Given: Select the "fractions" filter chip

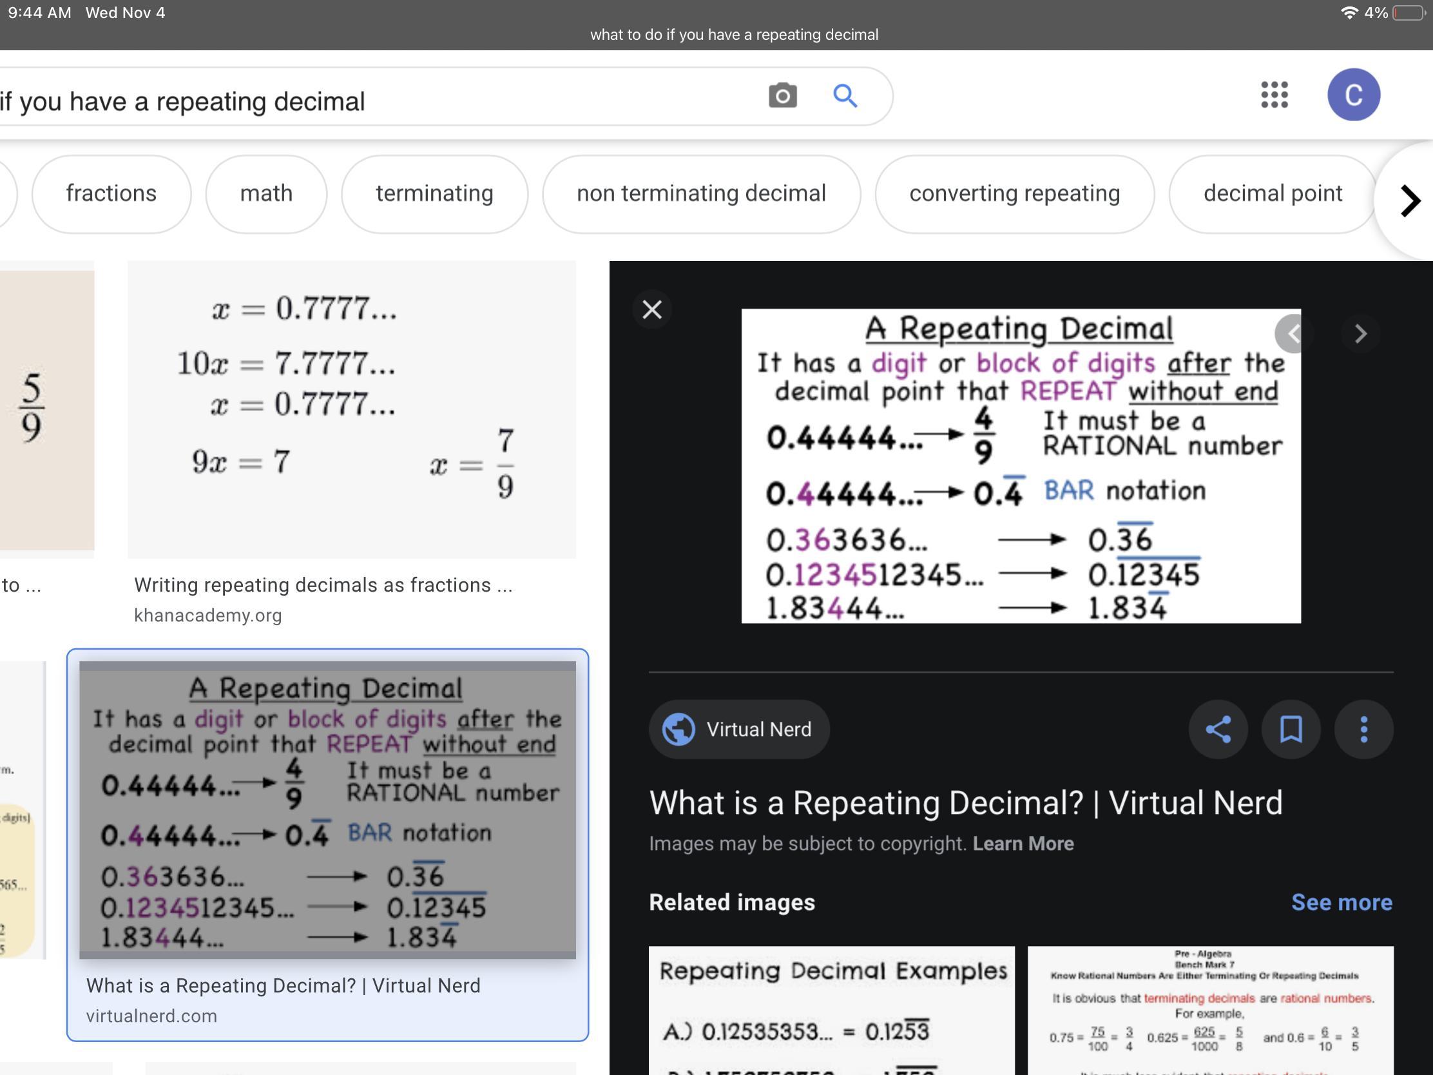Looking at the screenshot, I should pyautogui.click(x=111, y=194).
